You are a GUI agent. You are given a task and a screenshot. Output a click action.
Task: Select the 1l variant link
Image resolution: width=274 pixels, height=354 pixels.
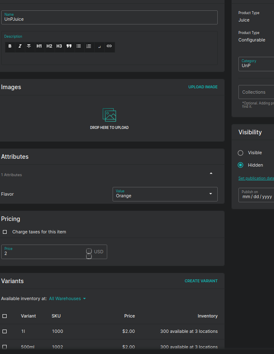pyautogui.click(x=23, y=331)
